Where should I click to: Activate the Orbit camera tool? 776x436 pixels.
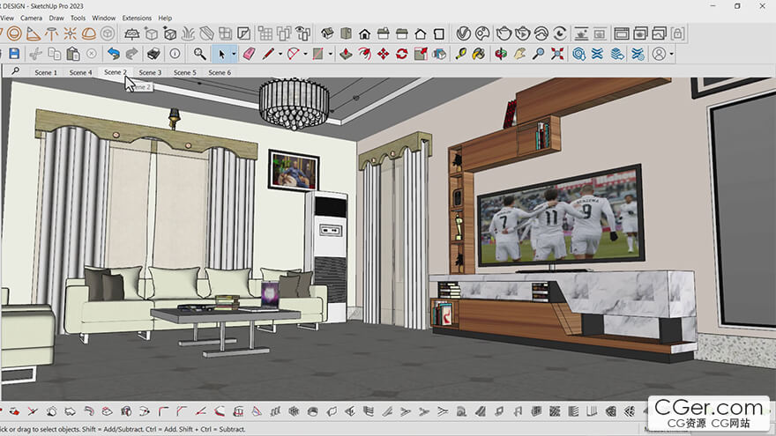[500, 54]
